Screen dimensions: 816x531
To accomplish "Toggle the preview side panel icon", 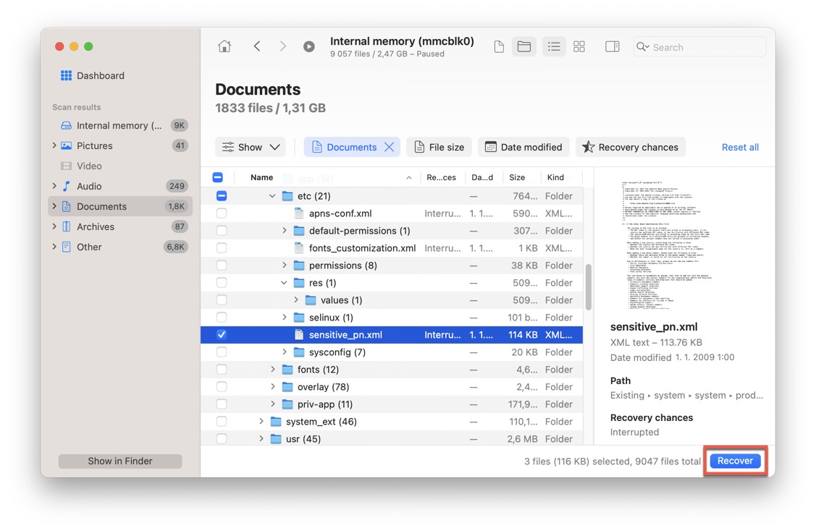I will click(x=613, y=47).
